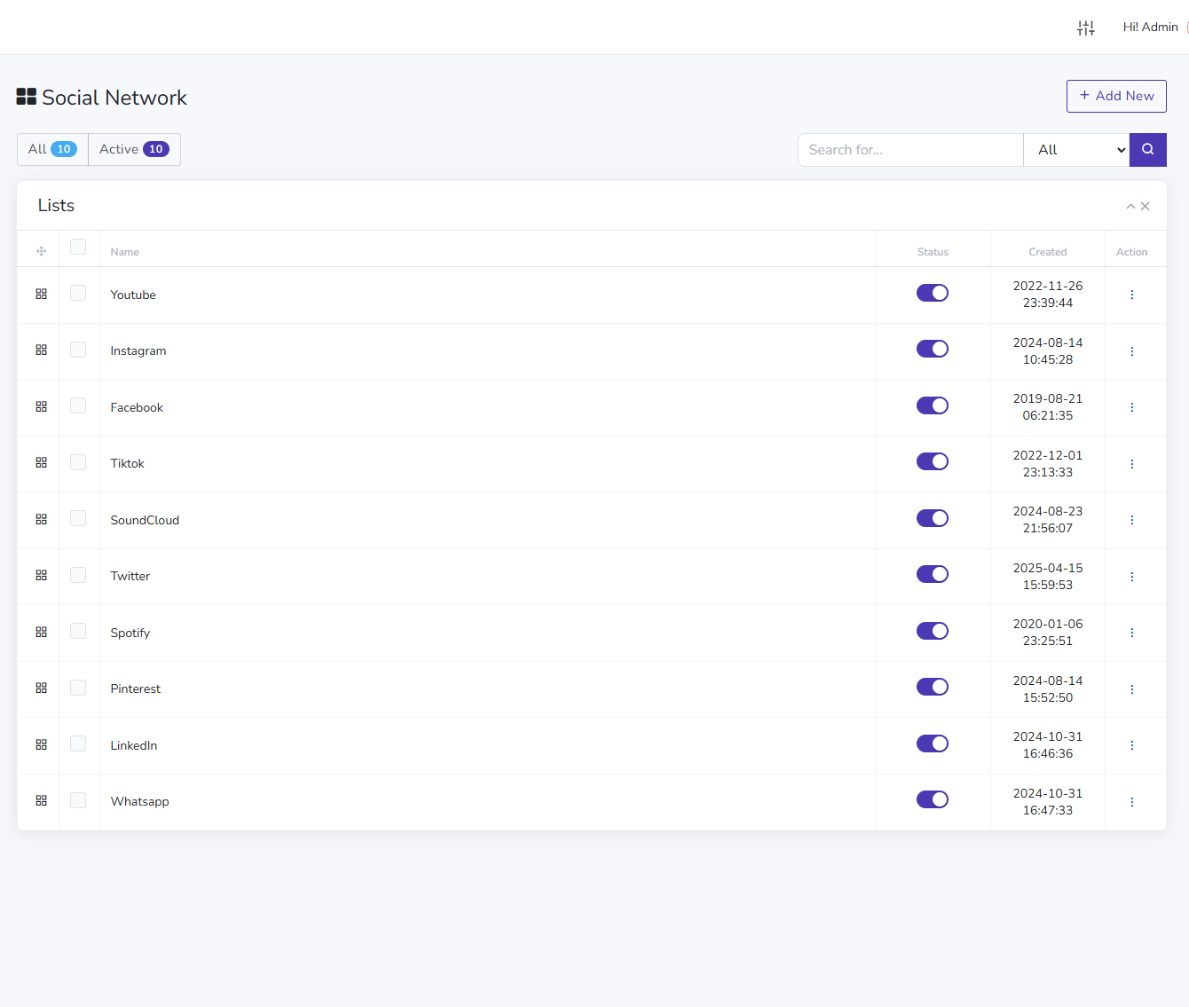
Task: Check the checkbox for the Spotify row
Action: pos(78,631)
